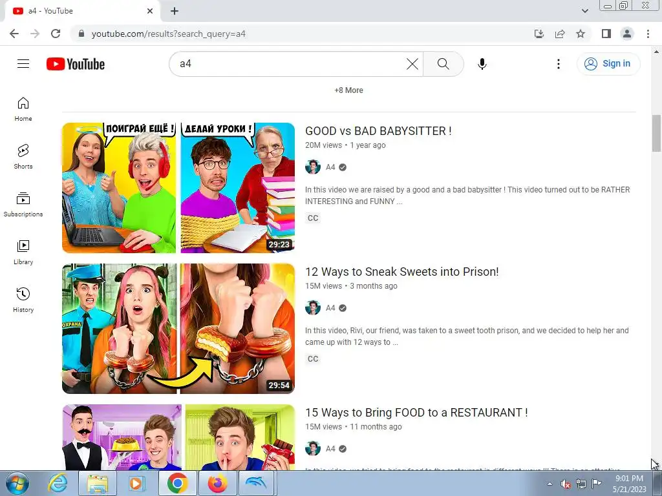Go to YouTube home via logo
The image size is (662, 496).
coord(76,64)
